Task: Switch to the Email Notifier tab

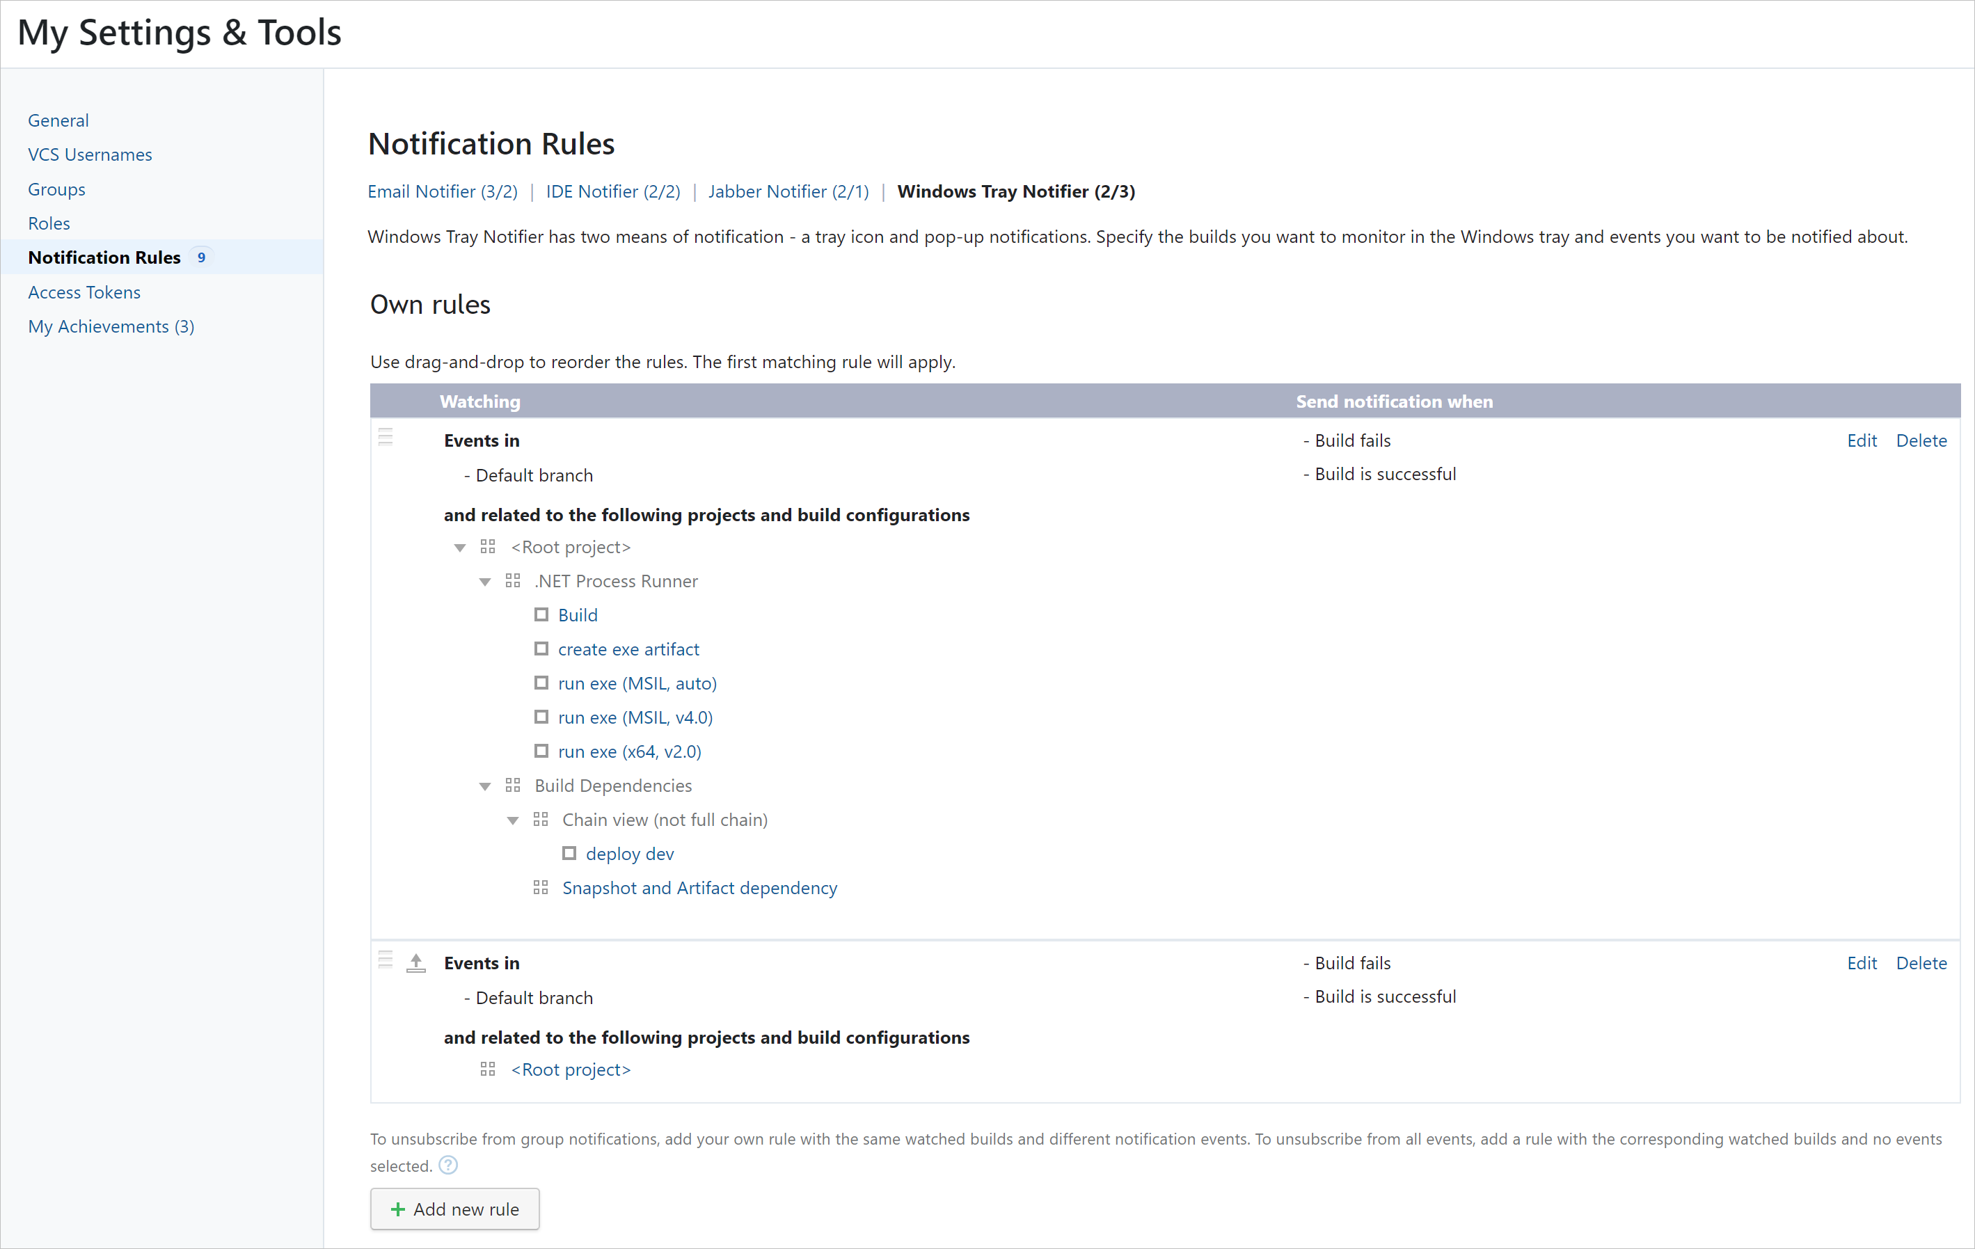Action: pos(442,191)
